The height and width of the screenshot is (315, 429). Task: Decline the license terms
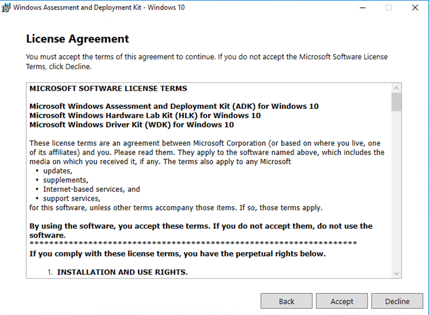[x=397, y=301]
